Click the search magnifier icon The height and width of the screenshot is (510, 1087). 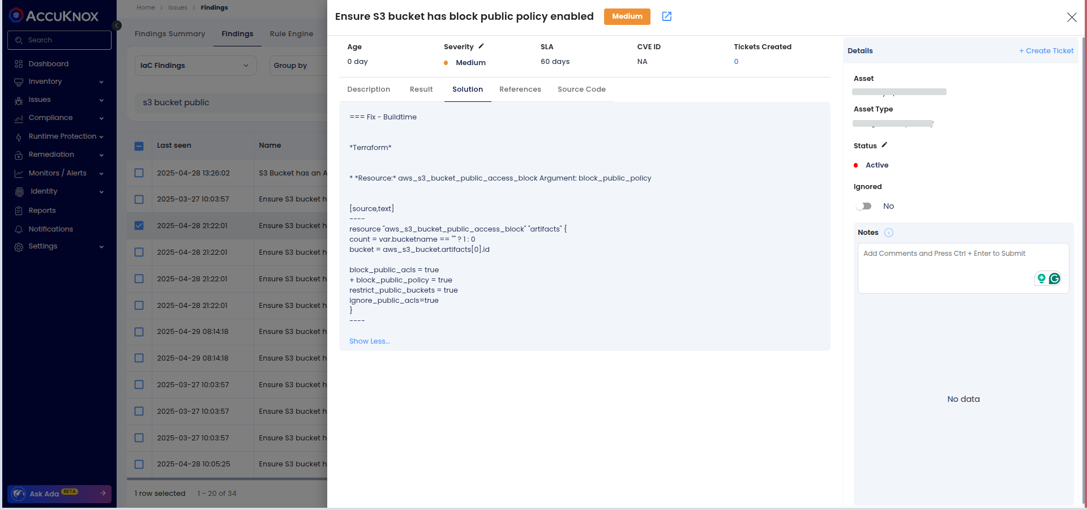tap(19, 40)
